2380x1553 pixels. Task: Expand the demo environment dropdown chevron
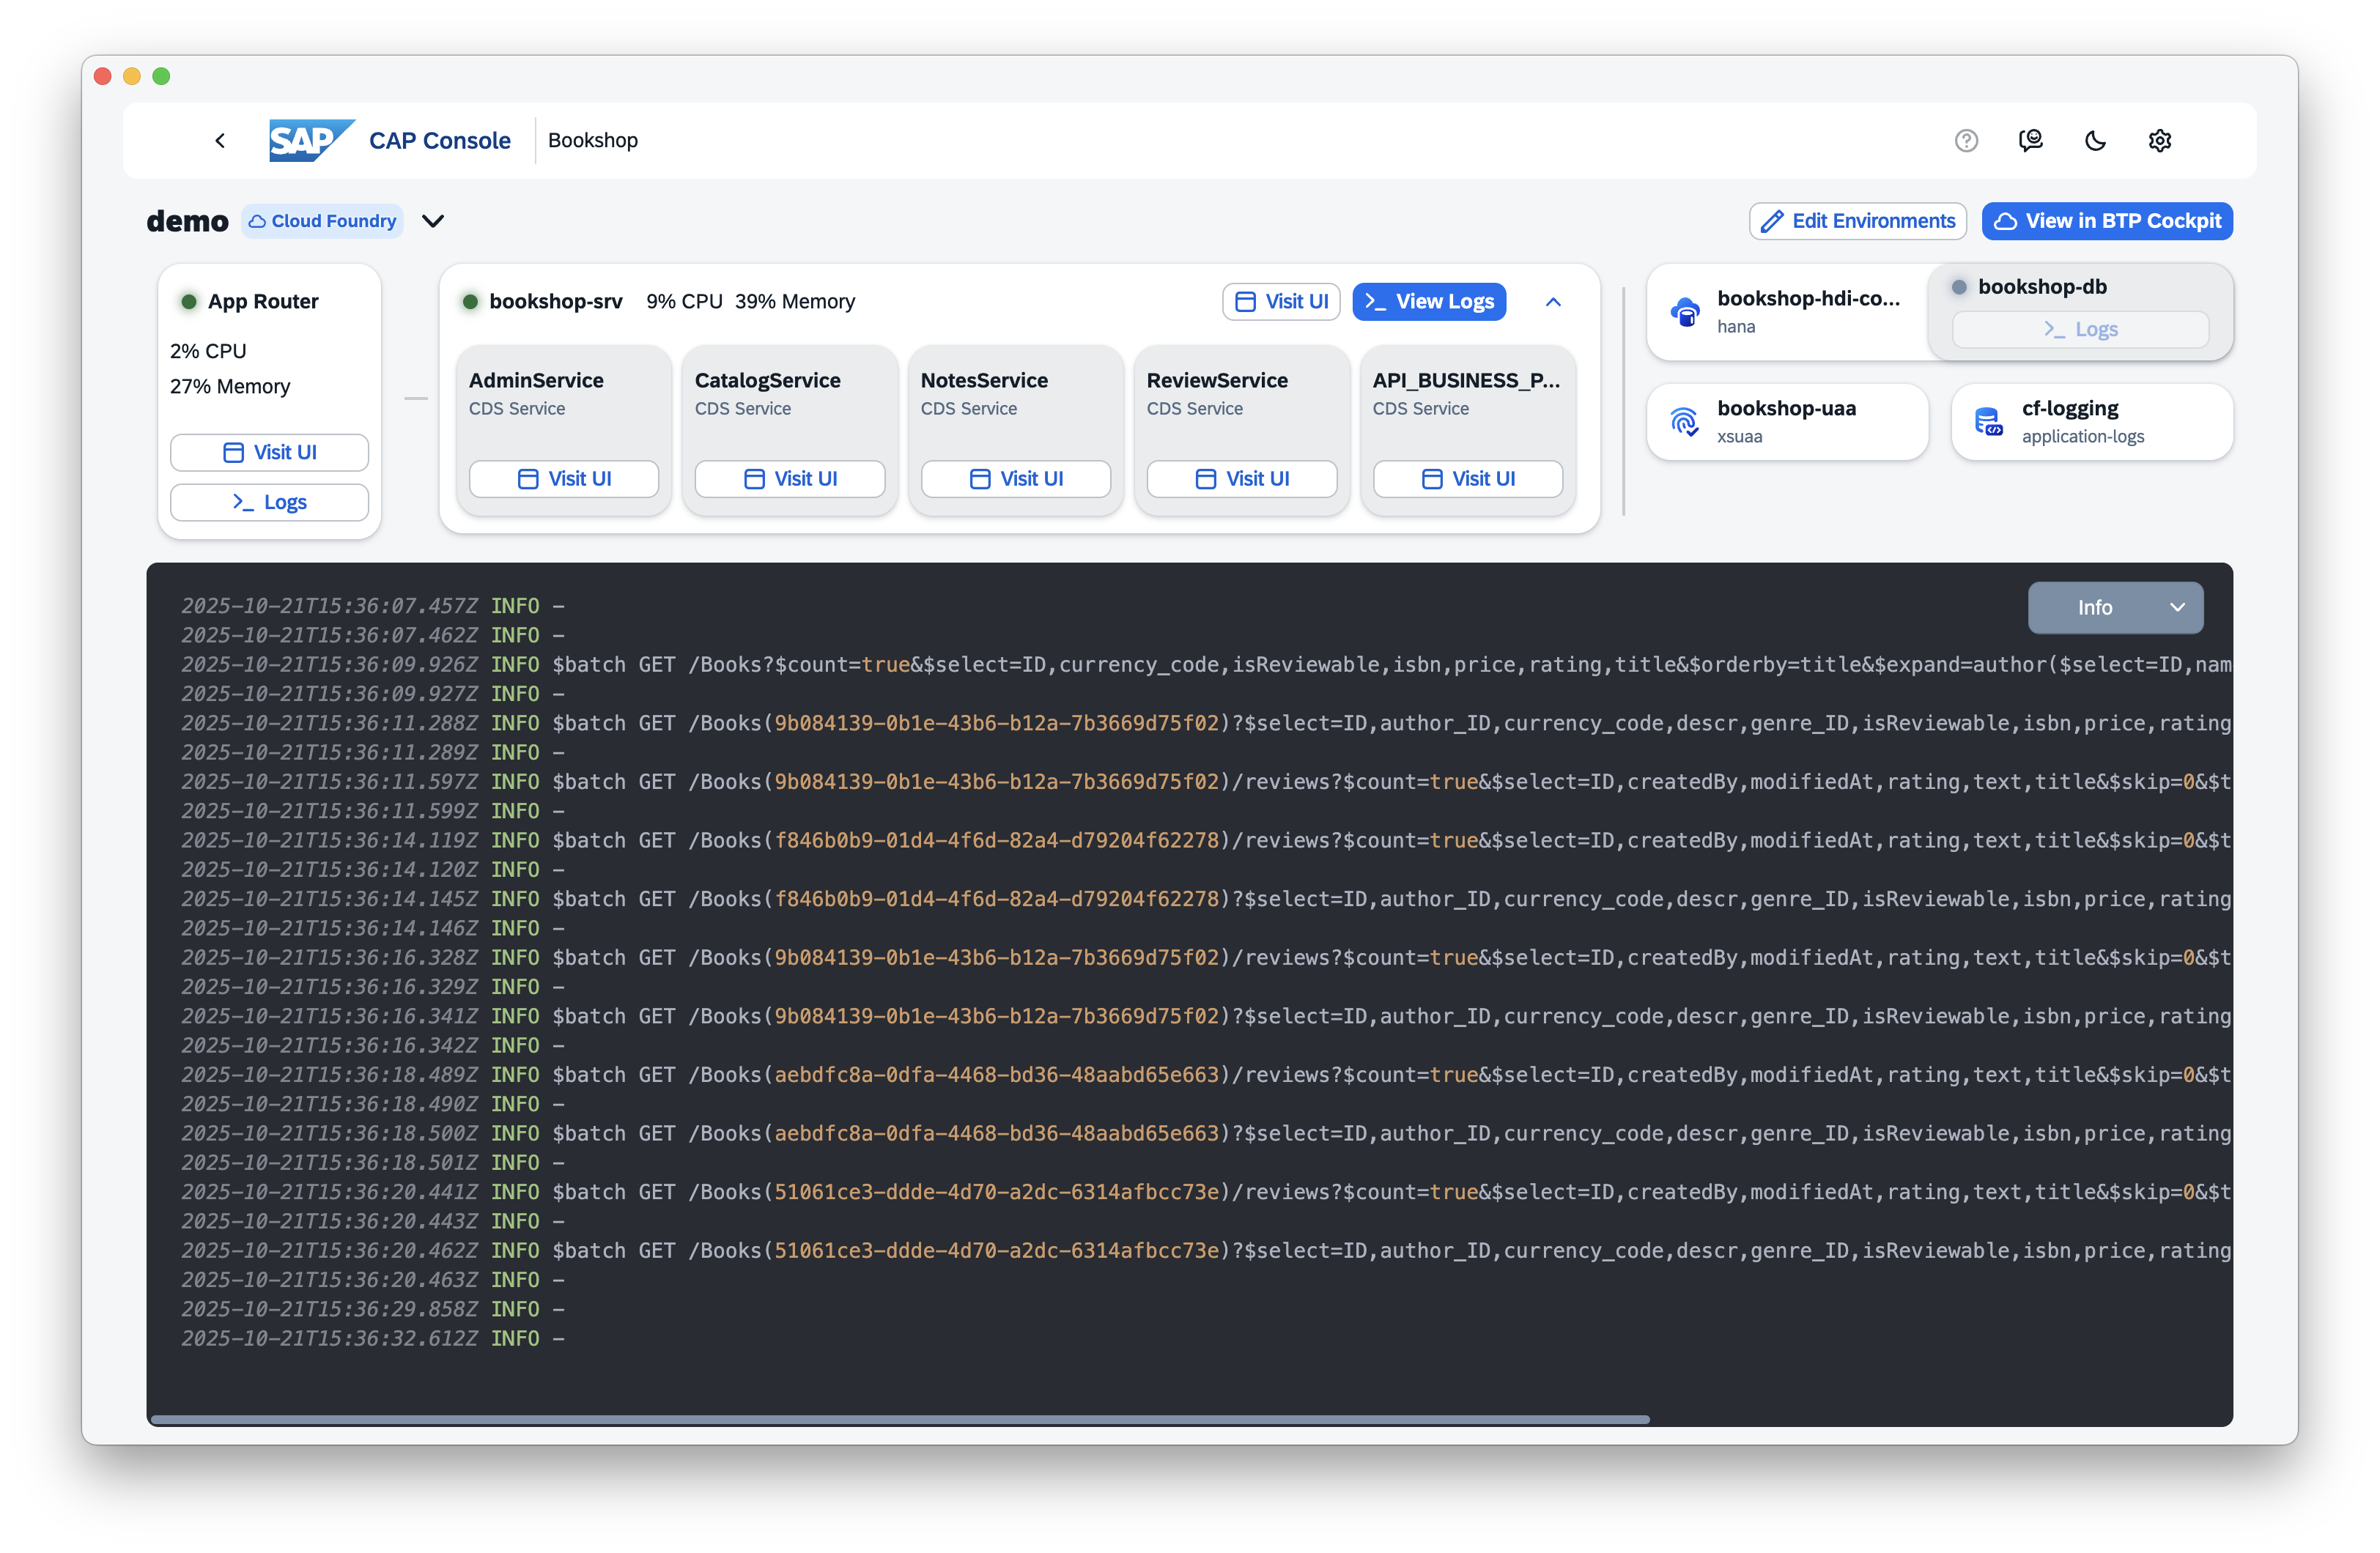point(433,221)
